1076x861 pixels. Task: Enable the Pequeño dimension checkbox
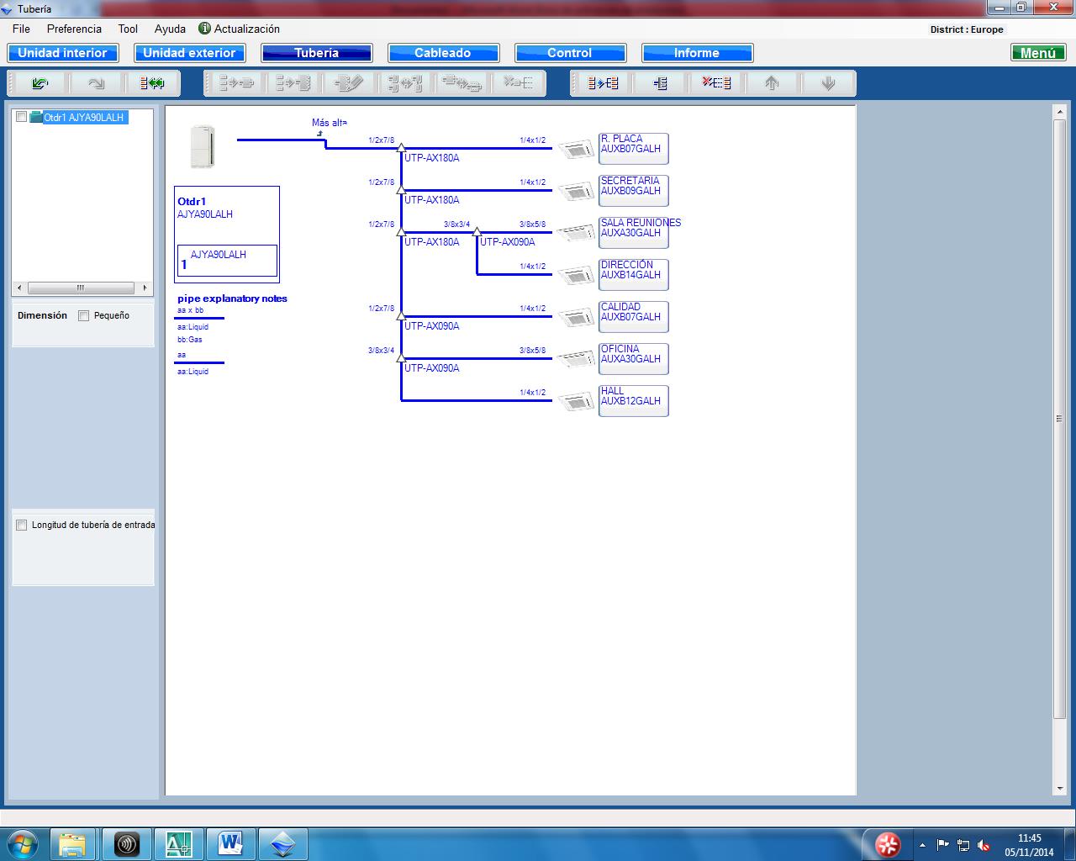[84, 316]
